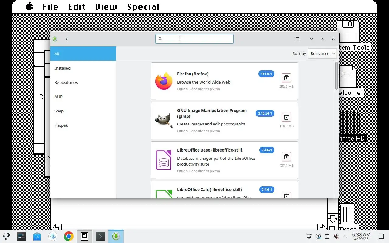Click LibreOffice Calc version badge
389x243 pixels.
(267, 190)
